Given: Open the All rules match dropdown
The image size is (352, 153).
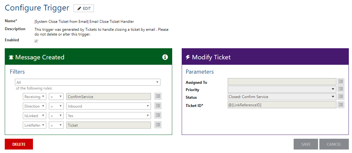Looking at the screenshot, I should 88,82.
